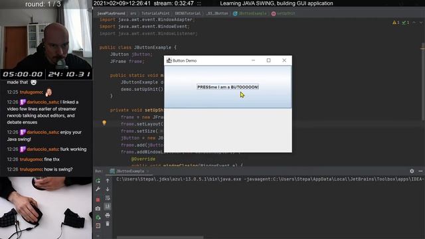Open Run panel settings gear
The width and height of the screenshot is (425, 239).
click(412, 171)
